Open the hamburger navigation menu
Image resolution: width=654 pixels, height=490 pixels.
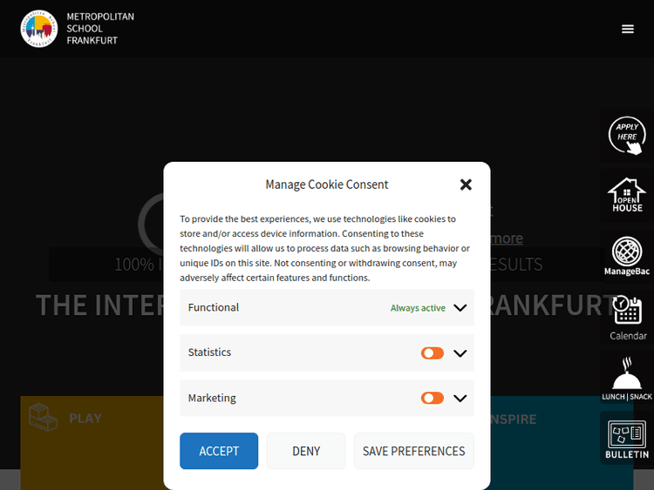click(x=628, y=29)
